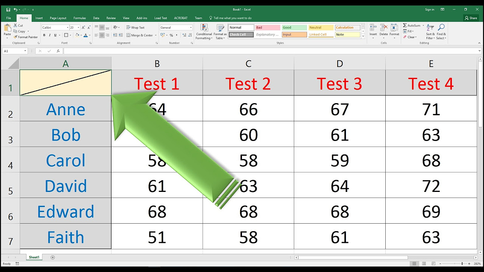Align text to the left
The image size is (484, 272).
tap(96, 35)
